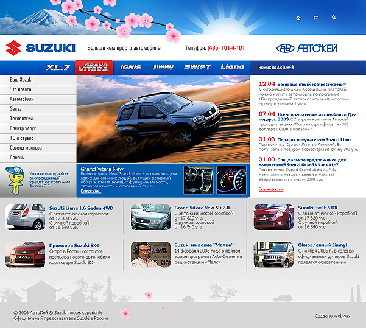Select the XL.7 model tab
This screenshot has height=328, width=366.
coord(58,68)
